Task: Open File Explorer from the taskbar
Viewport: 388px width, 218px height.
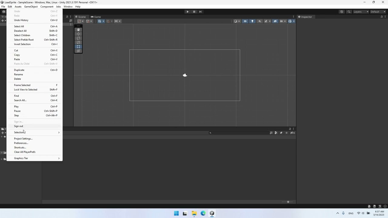Action: pos(194,213)
